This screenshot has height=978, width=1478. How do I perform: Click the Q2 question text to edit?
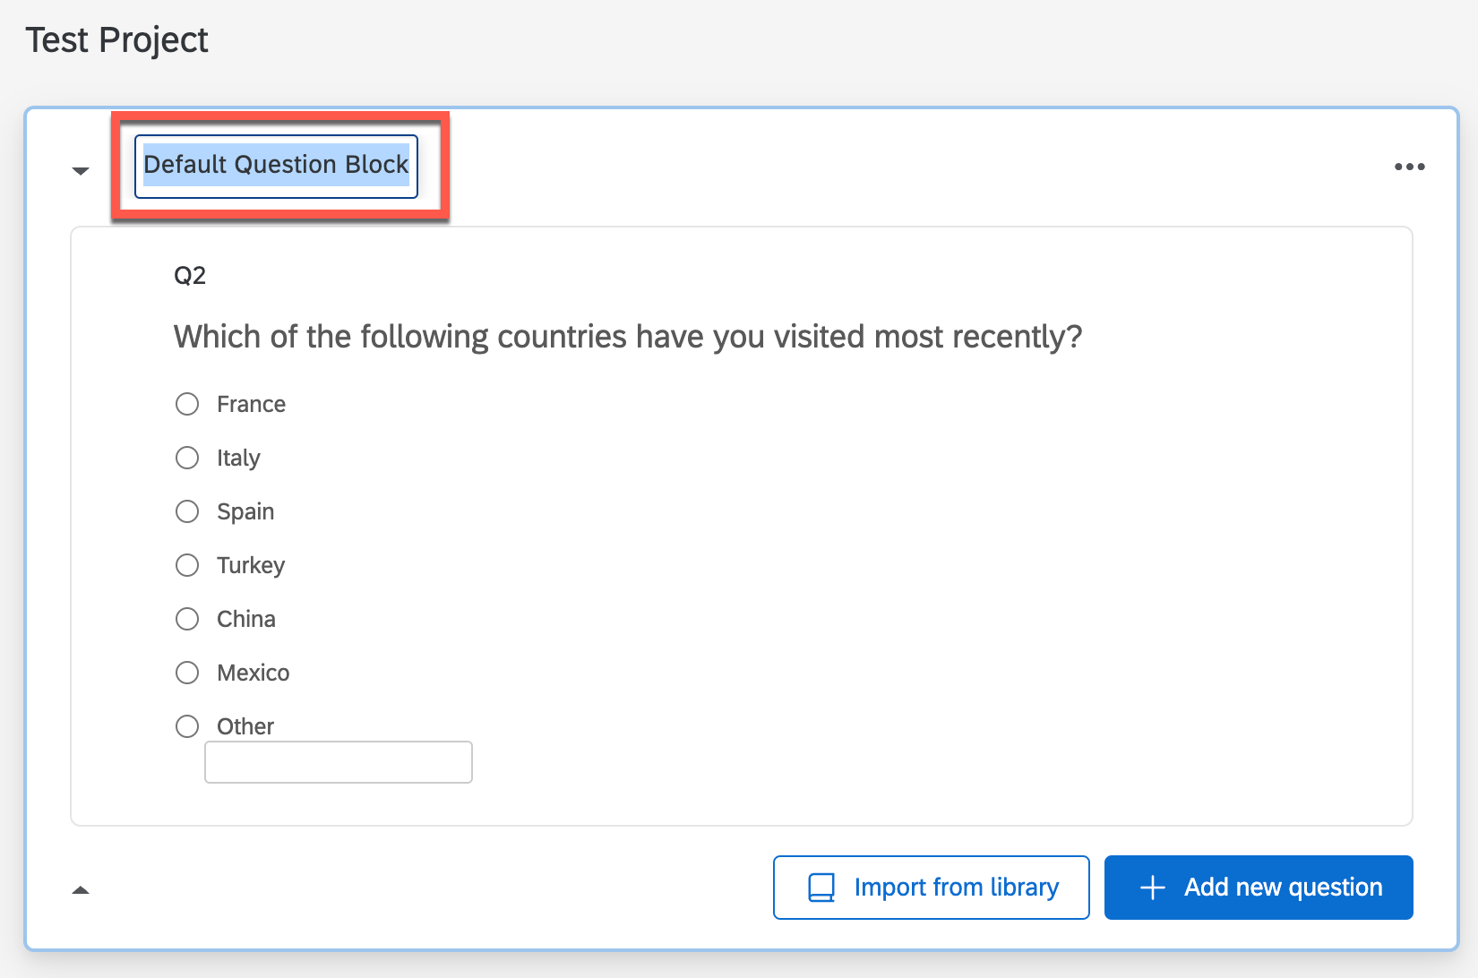(627, 337)
